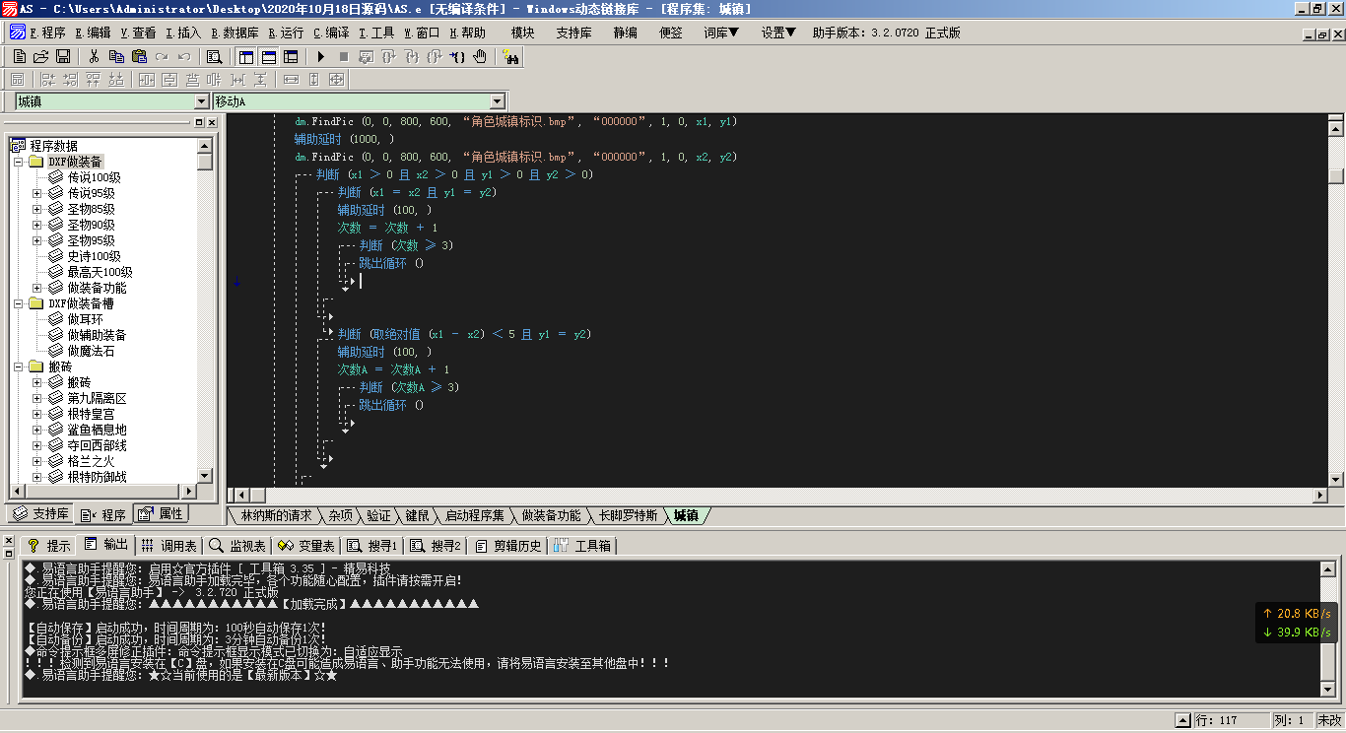The image size is (1346, 733).
Task: Click the breakpoint hand icon
Action: [480, 57]
